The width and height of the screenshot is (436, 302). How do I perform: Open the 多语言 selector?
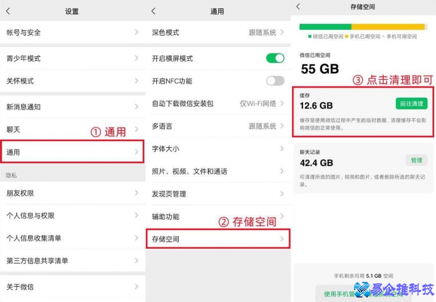coord(218,126)
